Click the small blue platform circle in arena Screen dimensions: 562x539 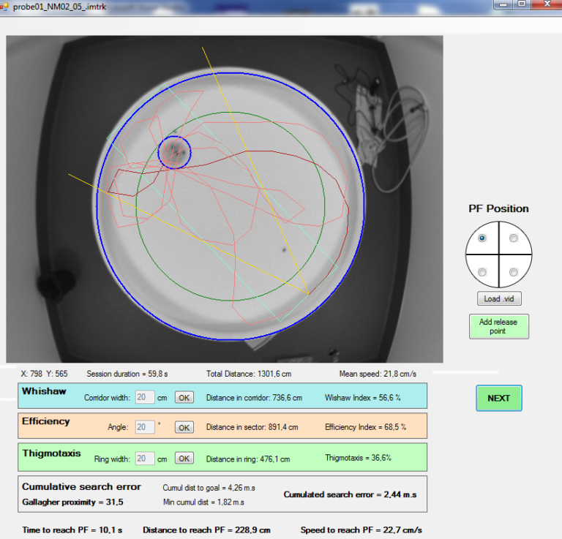(x=175, y=152)
